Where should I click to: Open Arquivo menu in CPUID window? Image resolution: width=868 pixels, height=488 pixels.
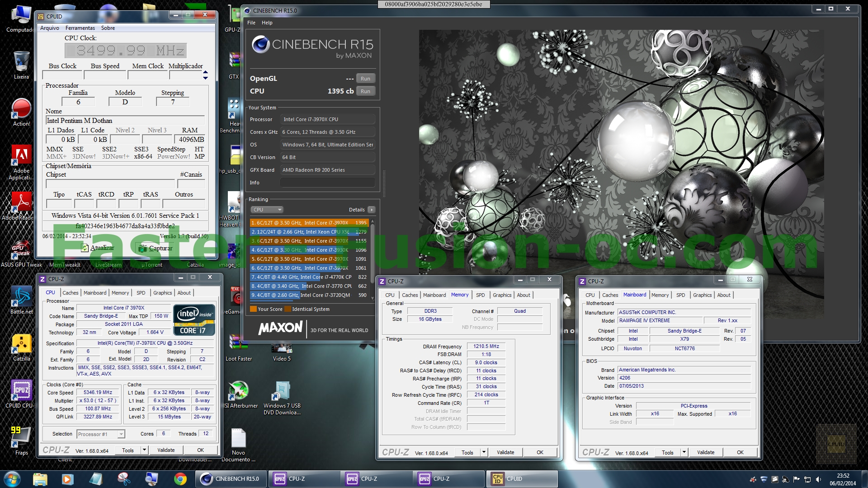pyautogui.click(x=50, y=28)
